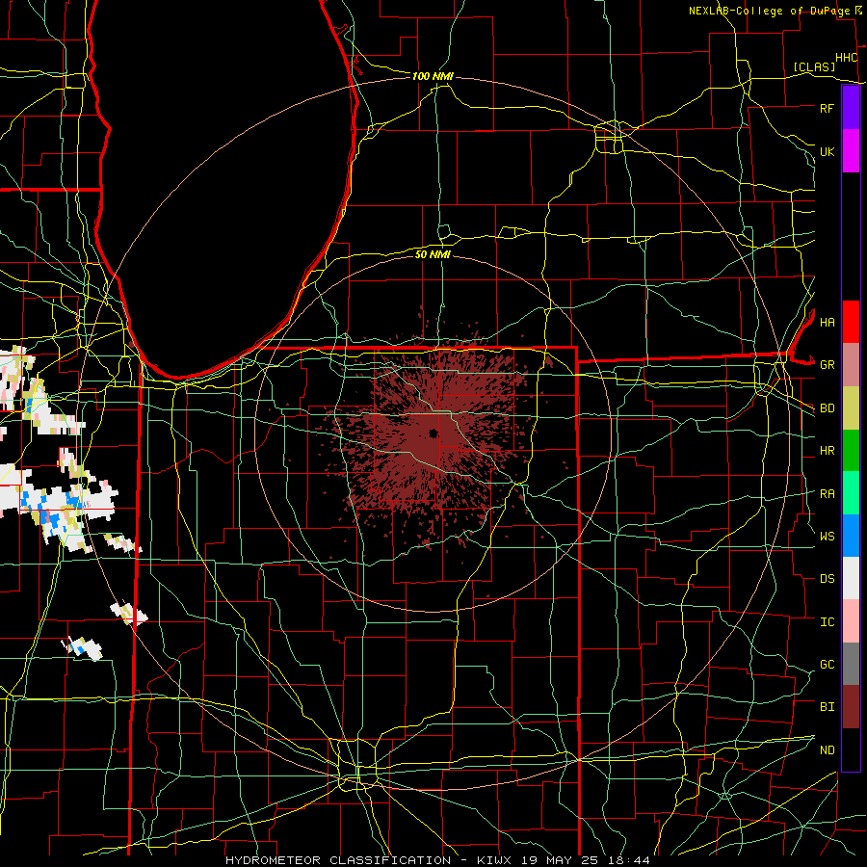This screenshot has height=867, width=867.
Task: Click the DS white legend swatch
Action: (851, 578)
